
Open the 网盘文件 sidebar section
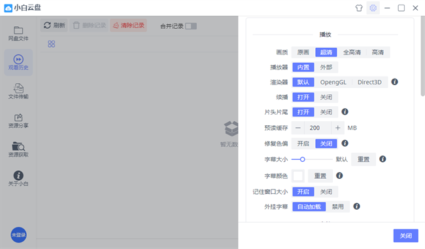click(x=18, y=33)
